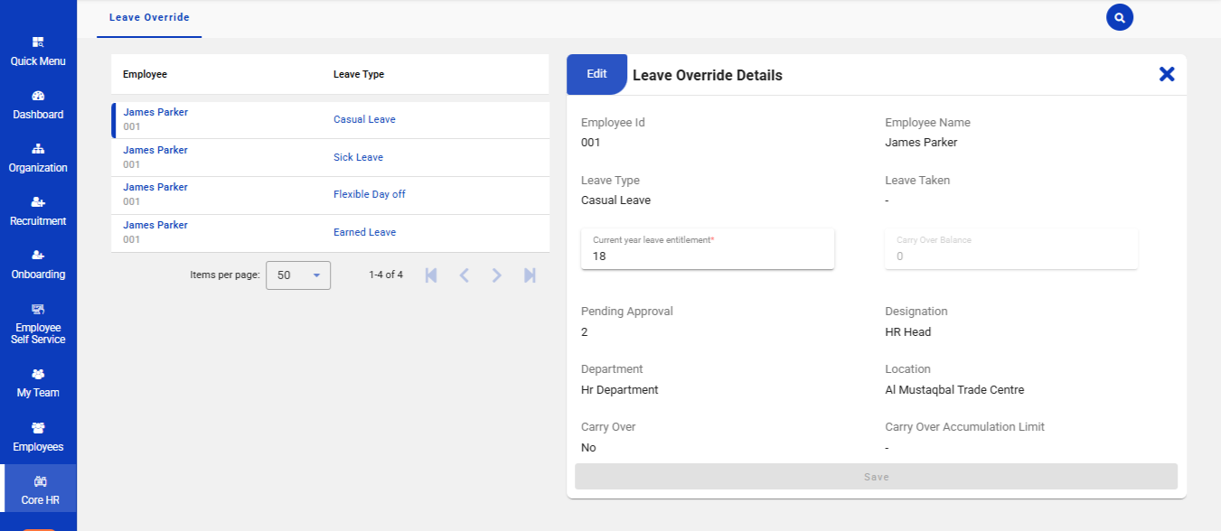The height and width of the screenshot is (531, 1221).
Task: Select My Team sidebar icon
Action: [x=38, y=383]
